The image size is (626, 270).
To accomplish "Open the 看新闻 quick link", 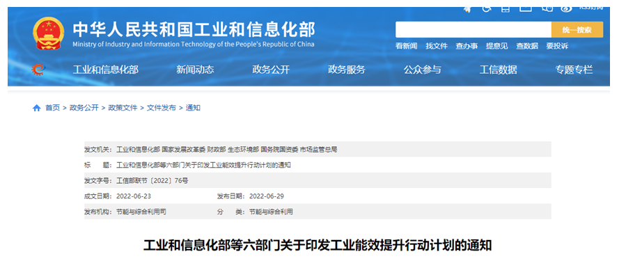I will pos(406,46).
